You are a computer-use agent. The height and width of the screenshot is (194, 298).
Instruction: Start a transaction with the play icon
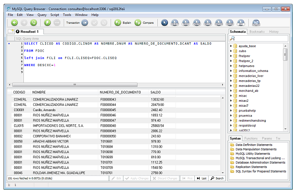click(85, 22)
